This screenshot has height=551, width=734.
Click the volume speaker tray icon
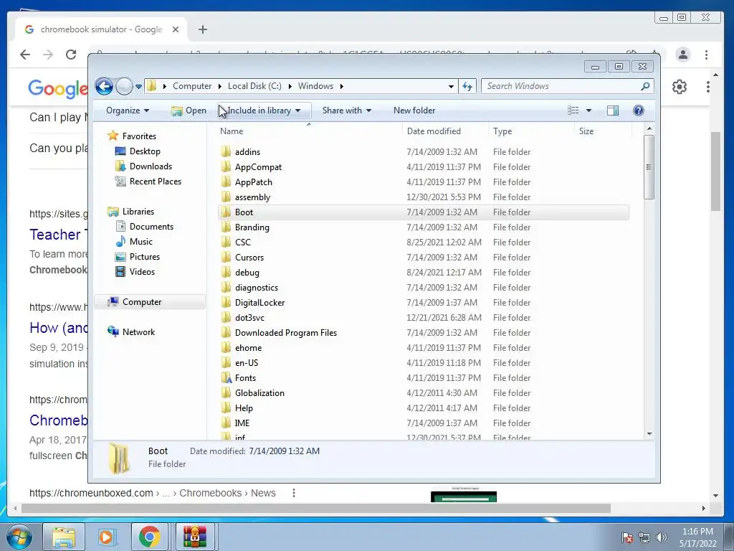(661, 537)
